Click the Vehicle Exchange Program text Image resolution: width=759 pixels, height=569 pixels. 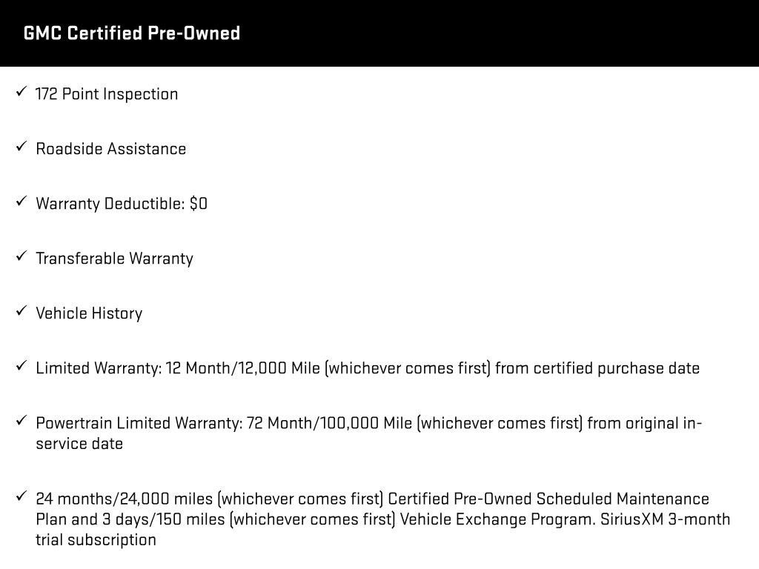(497, 519)
